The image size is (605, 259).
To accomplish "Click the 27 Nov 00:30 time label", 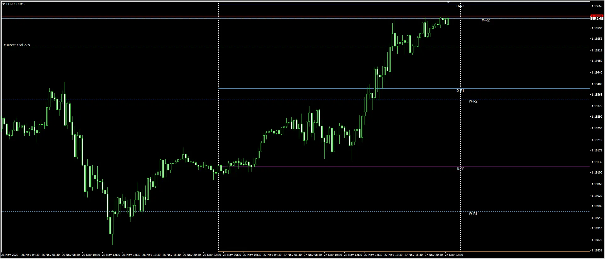I will pyautogui.click(x=232, y=255).
